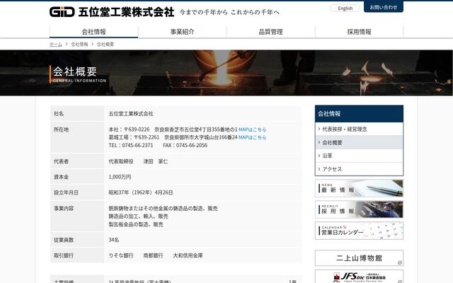Click the 鋳造品の加工、輸入、販売 line
453x283 pixels.
[x=139, y=216]
